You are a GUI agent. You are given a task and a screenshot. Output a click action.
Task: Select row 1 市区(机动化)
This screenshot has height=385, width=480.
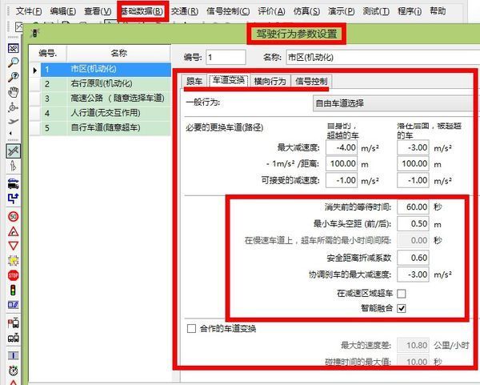point(106,69)
